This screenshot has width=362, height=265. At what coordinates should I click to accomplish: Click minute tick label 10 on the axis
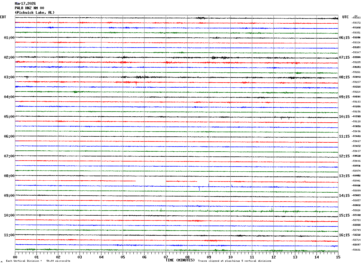230,257
